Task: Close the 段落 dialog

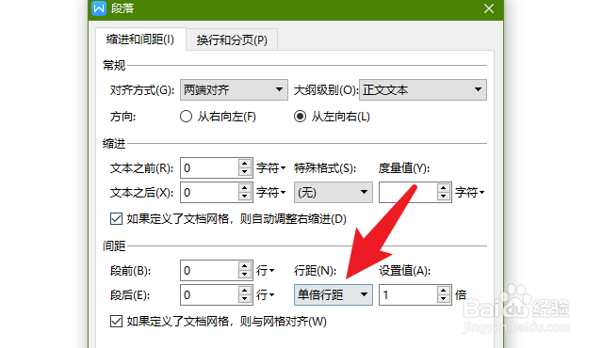Action: (x=489, y=8)
